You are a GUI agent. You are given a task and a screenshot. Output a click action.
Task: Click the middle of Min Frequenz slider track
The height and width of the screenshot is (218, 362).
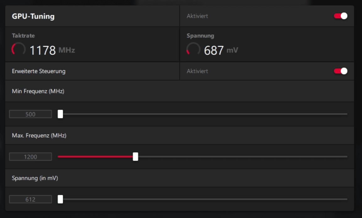(x=203, y=114)
